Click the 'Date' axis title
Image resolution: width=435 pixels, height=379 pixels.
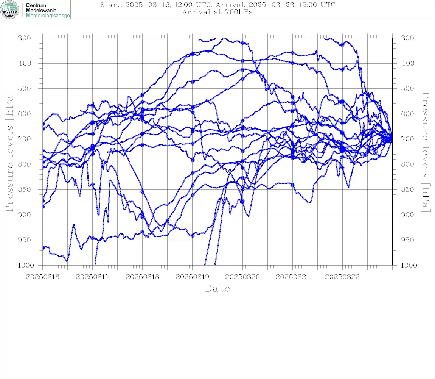coord(217,288)
